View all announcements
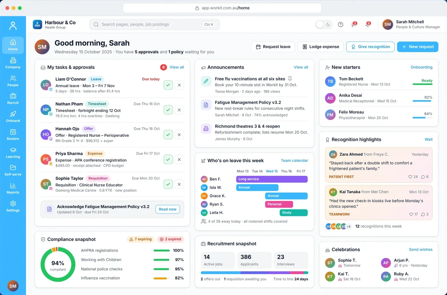The height and width of the screenshot is (295, 447). 301,67
